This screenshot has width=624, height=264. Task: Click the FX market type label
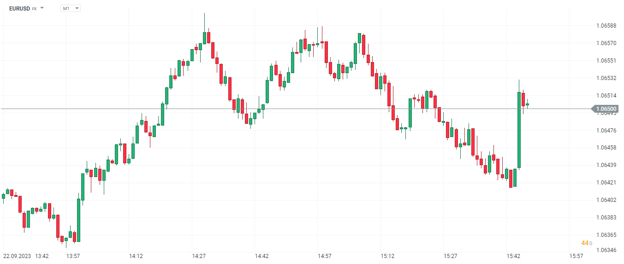(34, 9)
